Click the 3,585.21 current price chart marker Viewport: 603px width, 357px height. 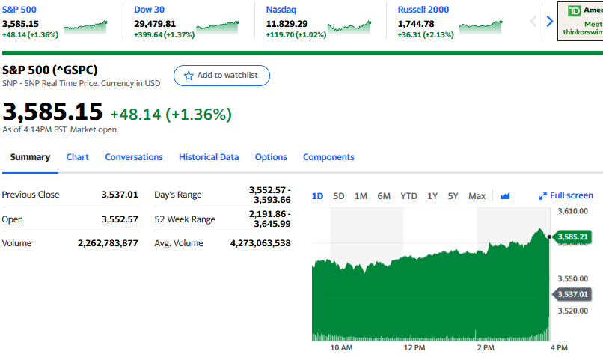coord(572,237)
